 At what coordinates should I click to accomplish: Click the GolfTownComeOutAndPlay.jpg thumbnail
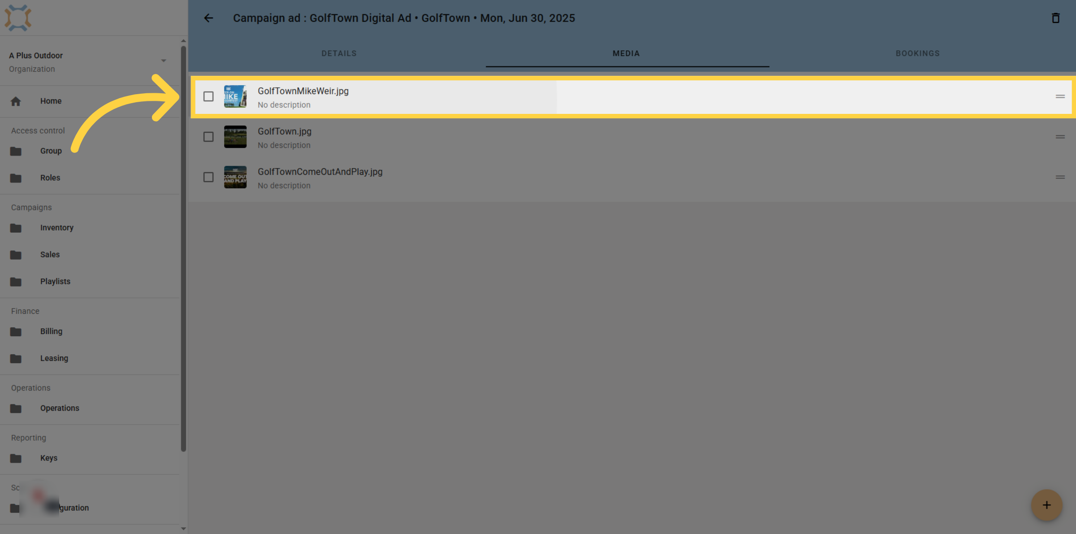click(235, 177)
